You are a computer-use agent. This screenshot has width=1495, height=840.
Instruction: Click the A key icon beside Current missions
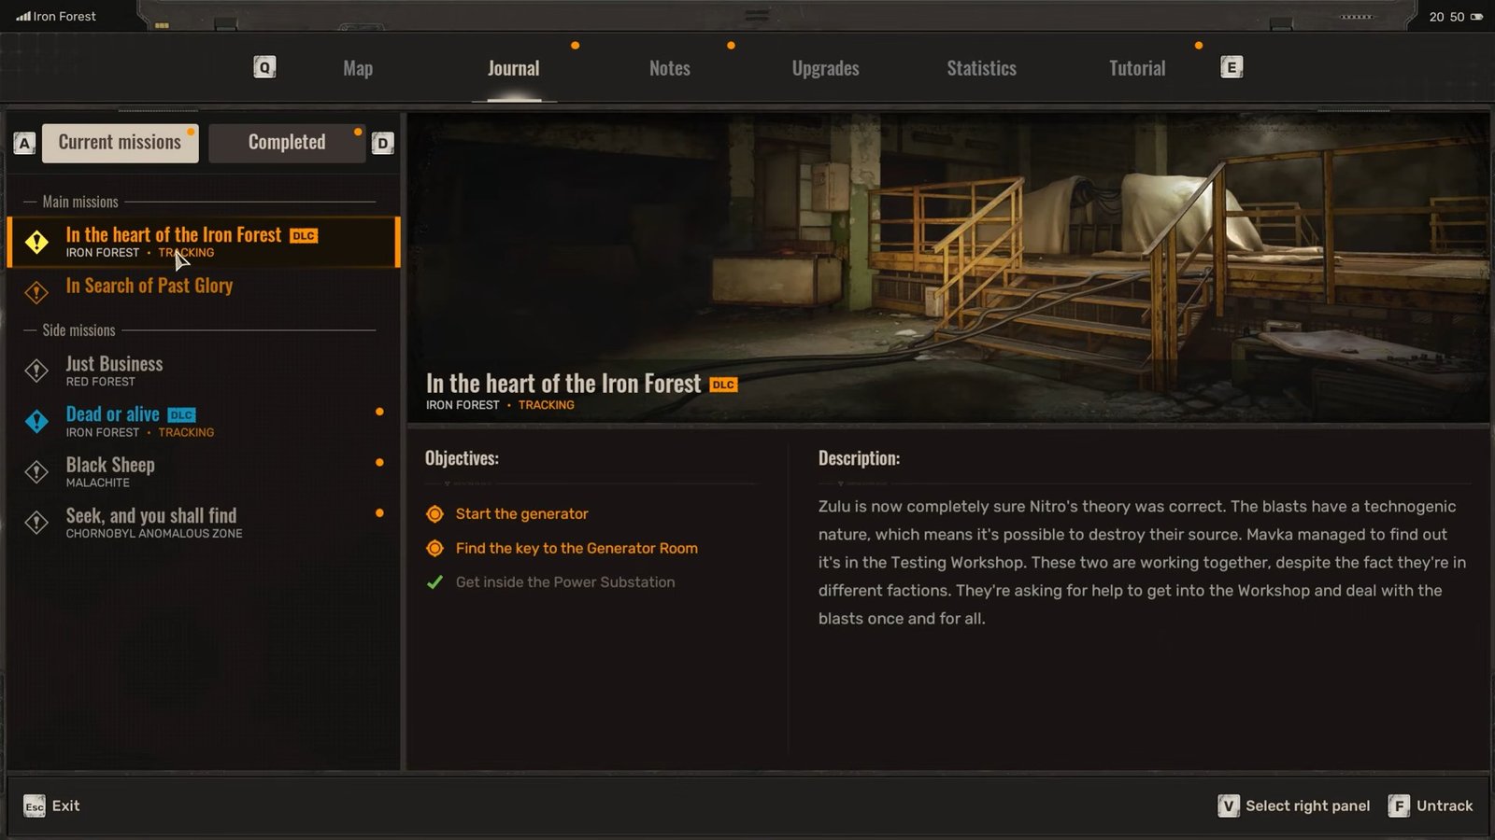point(25,144)
